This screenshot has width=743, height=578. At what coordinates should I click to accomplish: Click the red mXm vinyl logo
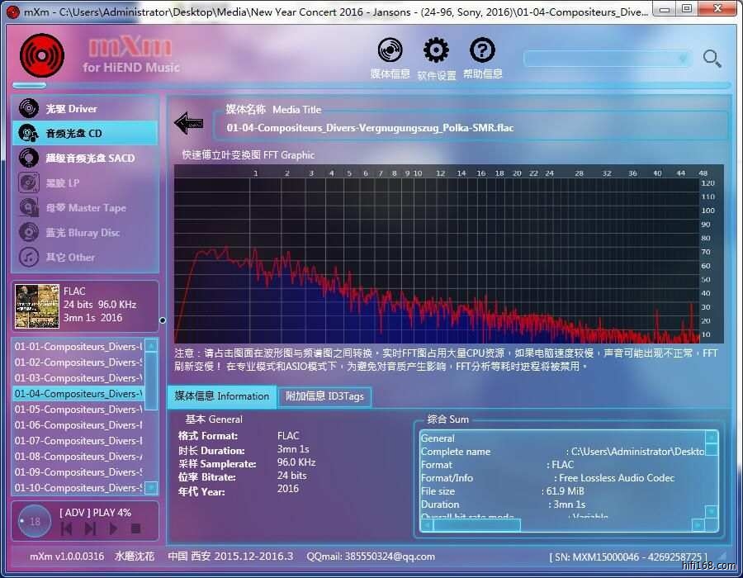pos(41,55)
